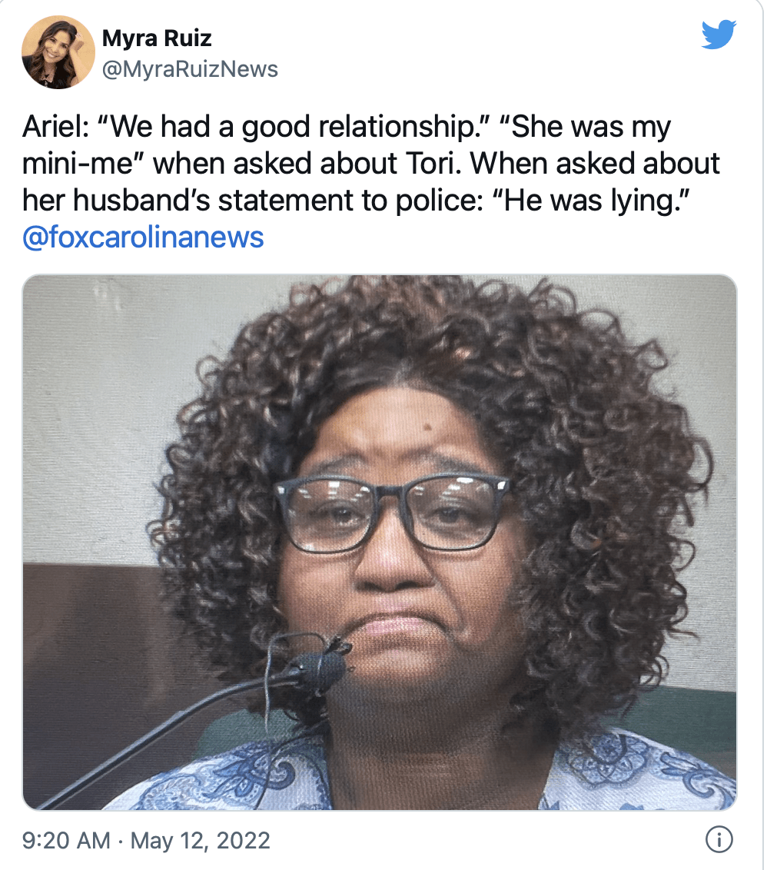This screenshot has height=870, width=767.
Task: Click the Twitter bird logo
Action: point(719,35)
